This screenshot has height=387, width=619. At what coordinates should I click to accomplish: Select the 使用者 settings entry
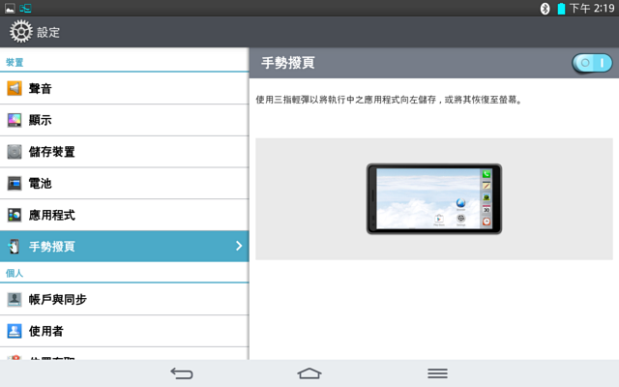pos(125,331)
